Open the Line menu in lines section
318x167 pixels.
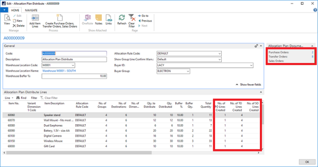click(9, 98)
